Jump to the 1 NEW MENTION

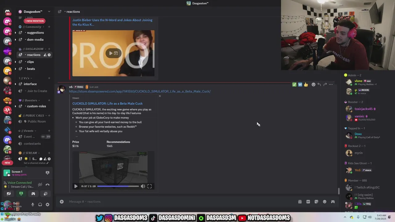[35, 21]
